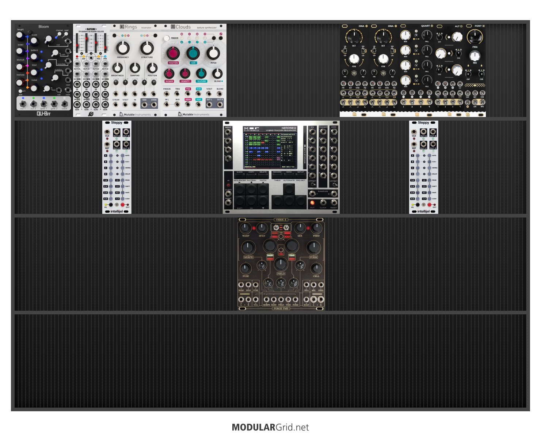Turn the Vhikk X MORPH knob
This screenshot has height=435, width=541.
(248, 247)
